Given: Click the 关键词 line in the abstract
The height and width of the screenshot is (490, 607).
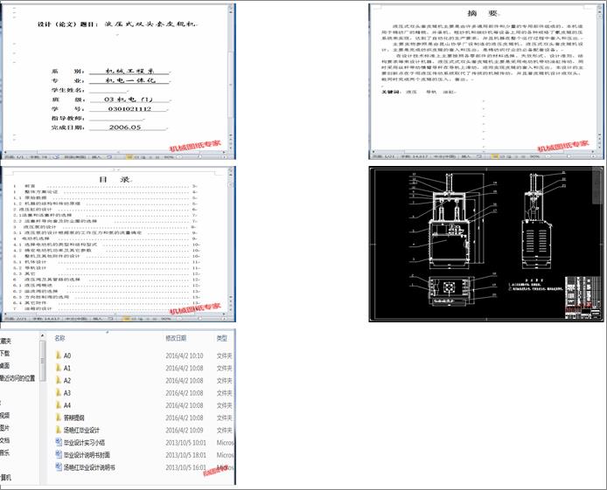Looking at the screenshot, I should [419, 92].
